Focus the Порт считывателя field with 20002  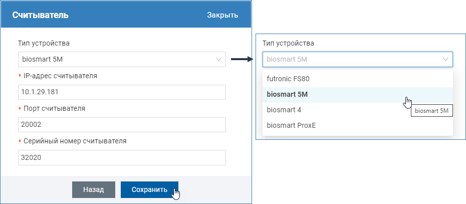[x=122, y=125]
